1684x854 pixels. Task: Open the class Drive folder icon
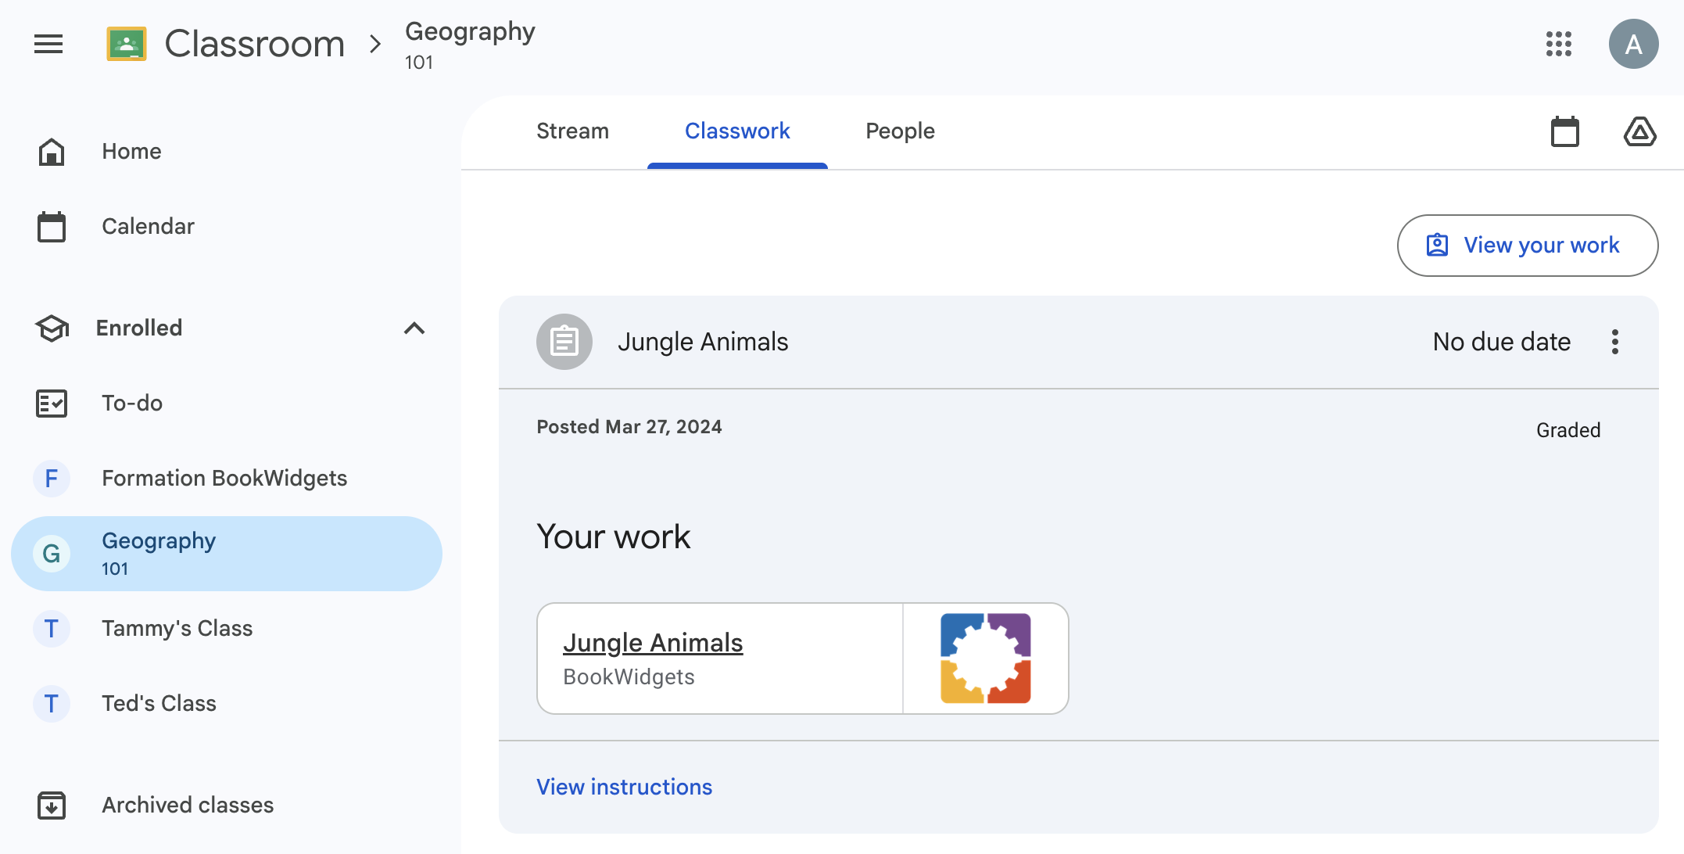click(1639, 131)
